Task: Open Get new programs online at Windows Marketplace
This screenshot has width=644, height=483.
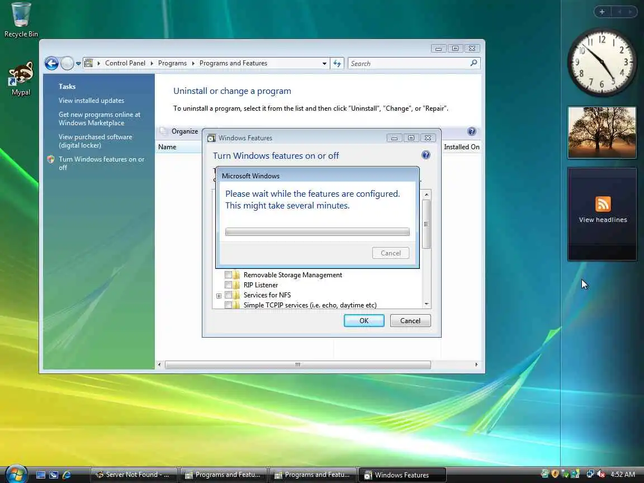Action: pyautogui.click(x=100, y=119)
